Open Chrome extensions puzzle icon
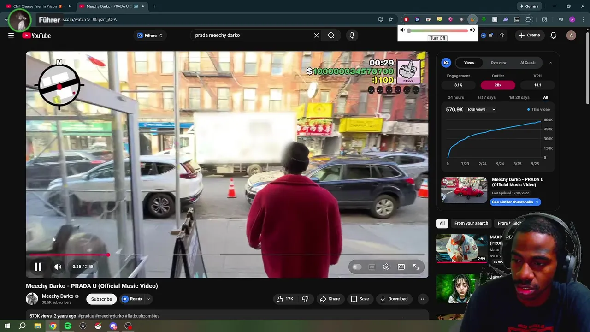The width and height of the screenshot is (590, 332). pyautogui.click(x=528, y=19)
